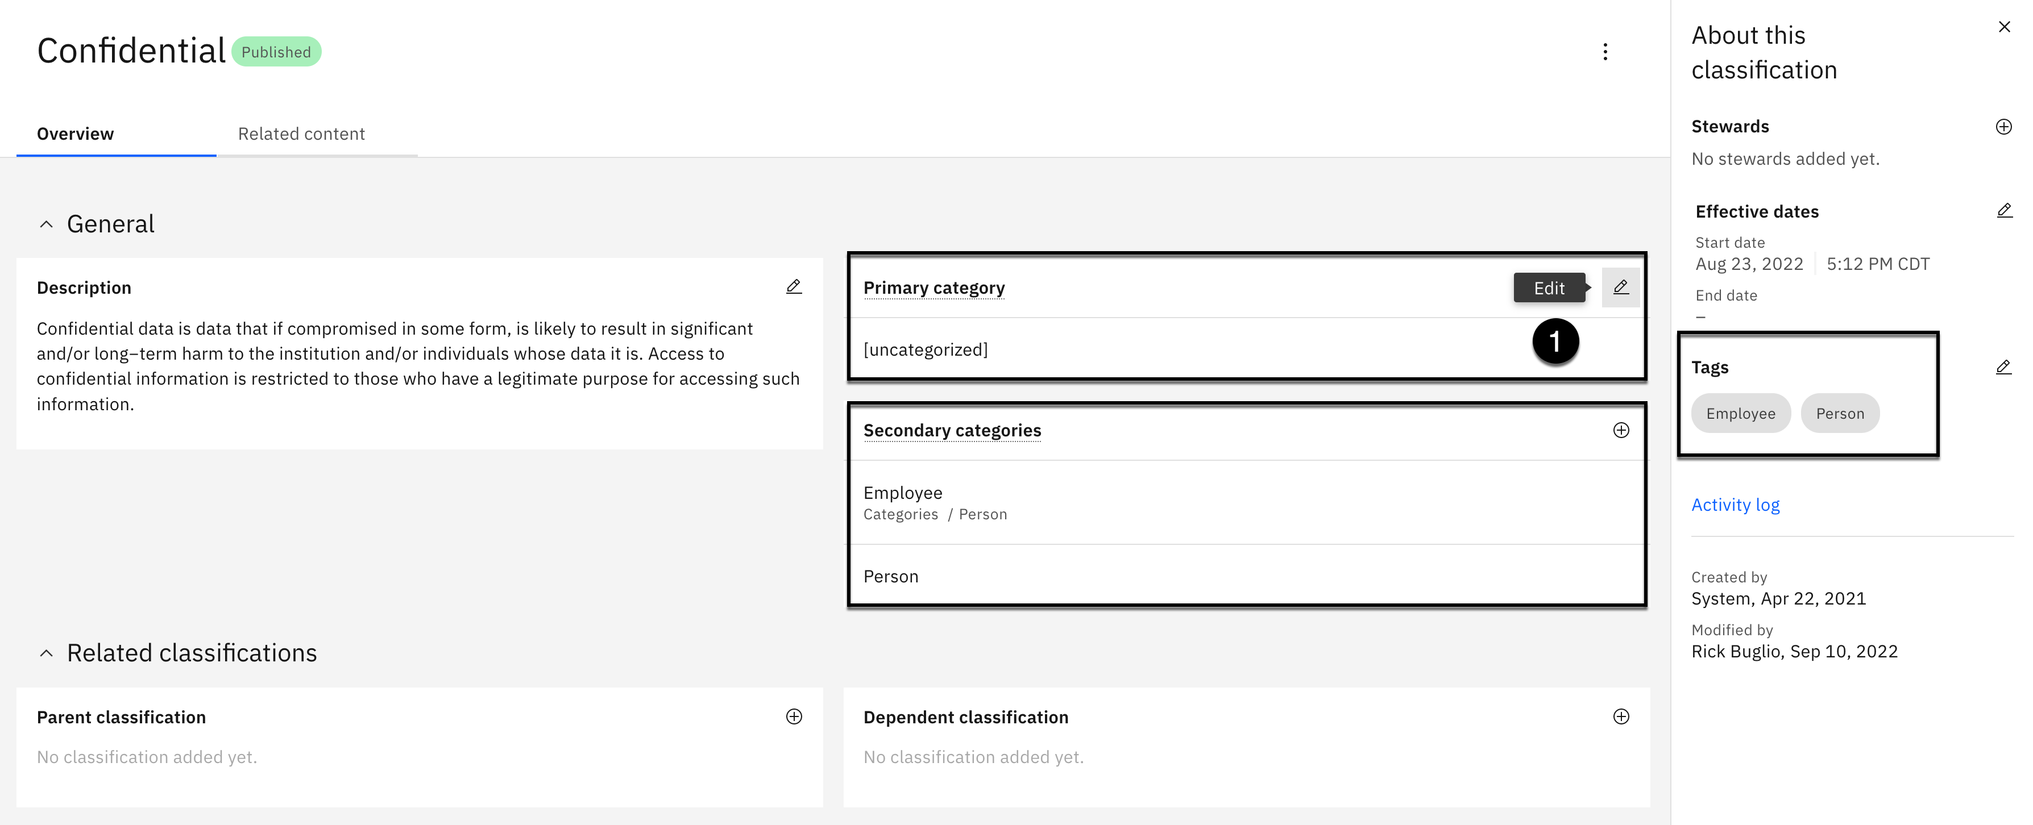Click the Person tag chip
The height and width of the screenshot is (825, 2033).
[x=1839, y=413]
